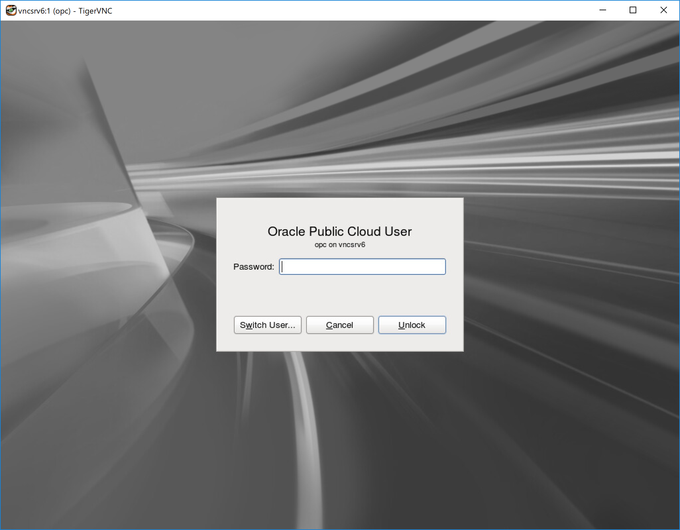
Task: Maximize the TigerVNC viewer window
Action: tap(633, 11)
